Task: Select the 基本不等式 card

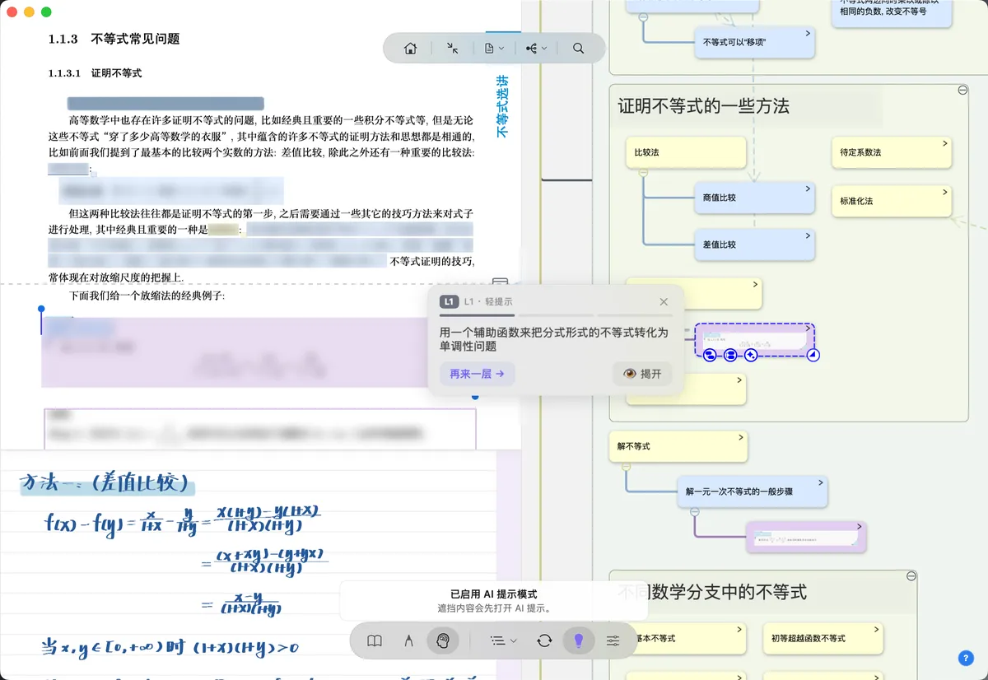Action: click(x=686, y=638)
